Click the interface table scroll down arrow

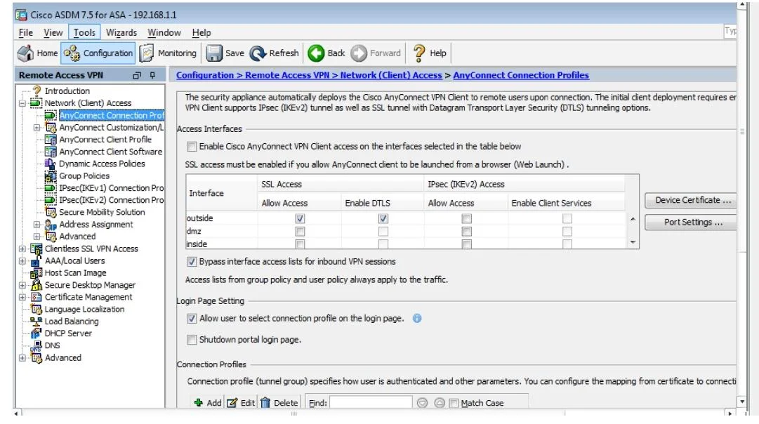coord(633,242)
